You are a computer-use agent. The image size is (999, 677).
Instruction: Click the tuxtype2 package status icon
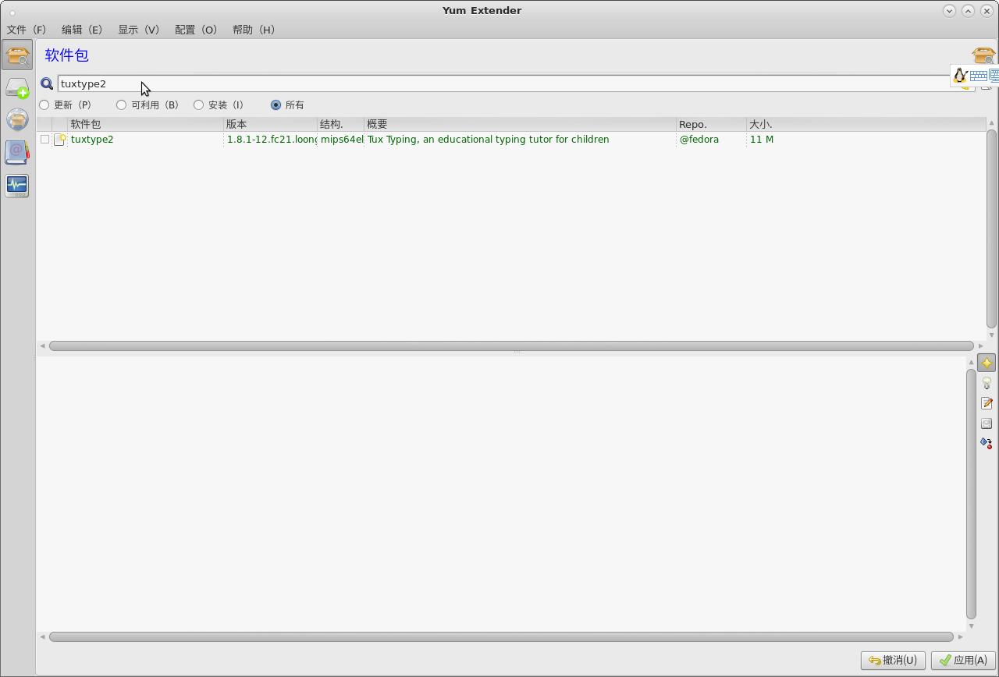coord(60,140)
